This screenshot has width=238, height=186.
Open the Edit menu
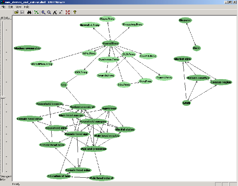[11, 7]
